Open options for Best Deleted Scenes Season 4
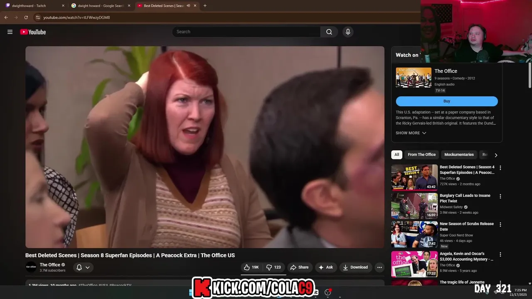532x299 pixels. (500, 168)
